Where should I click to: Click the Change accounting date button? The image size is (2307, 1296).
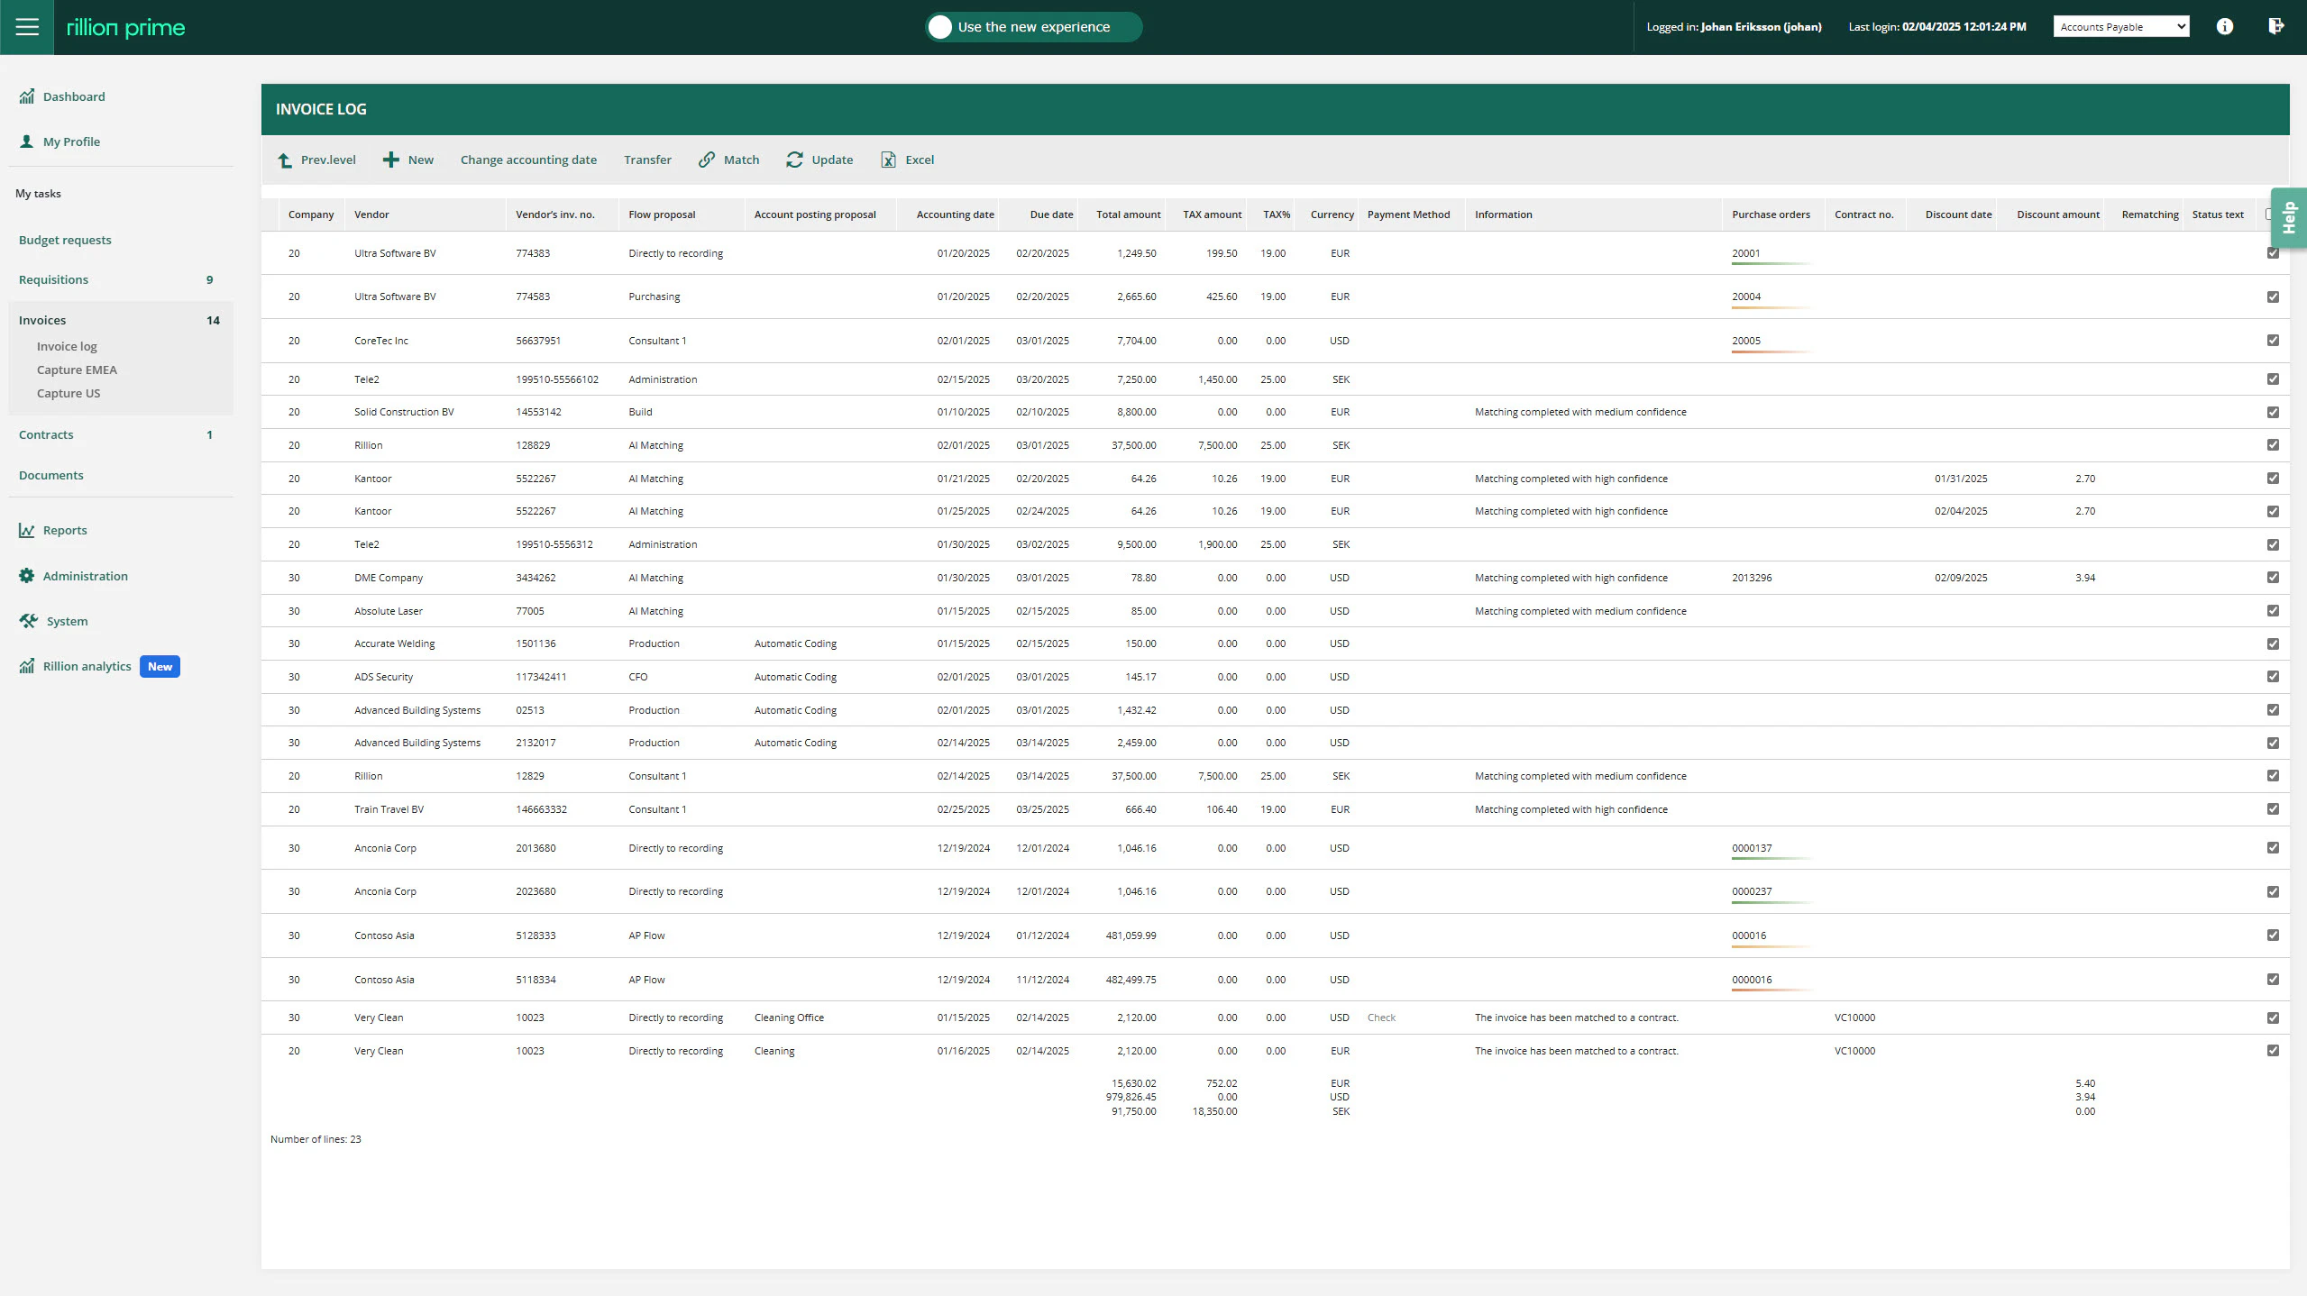528,160
